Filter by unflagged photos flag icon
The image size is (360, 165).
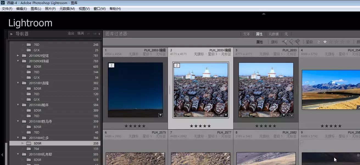coord(291,42)
